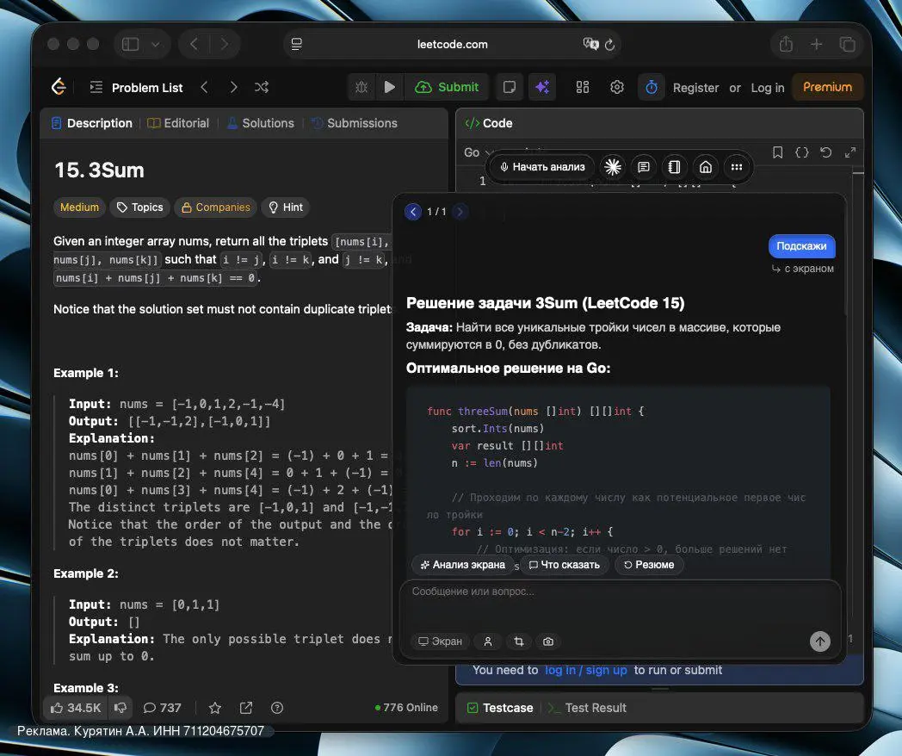The width and height of the screenshot is (902, 756).
Task: Click the debug bug icon
Action: [x=361, y=87]
